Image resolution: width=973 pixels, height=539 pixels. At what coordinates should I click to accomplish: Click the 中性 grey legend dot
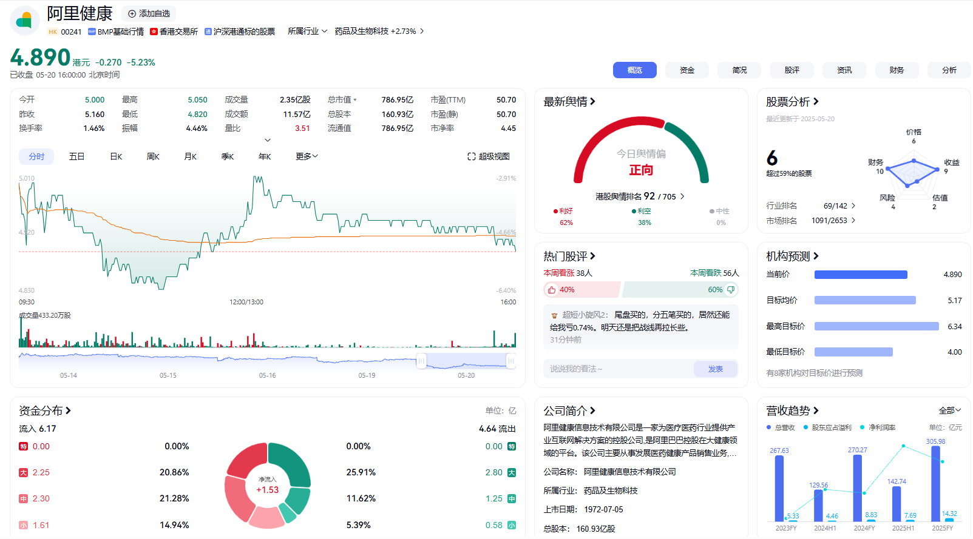[x=712, y=212]
